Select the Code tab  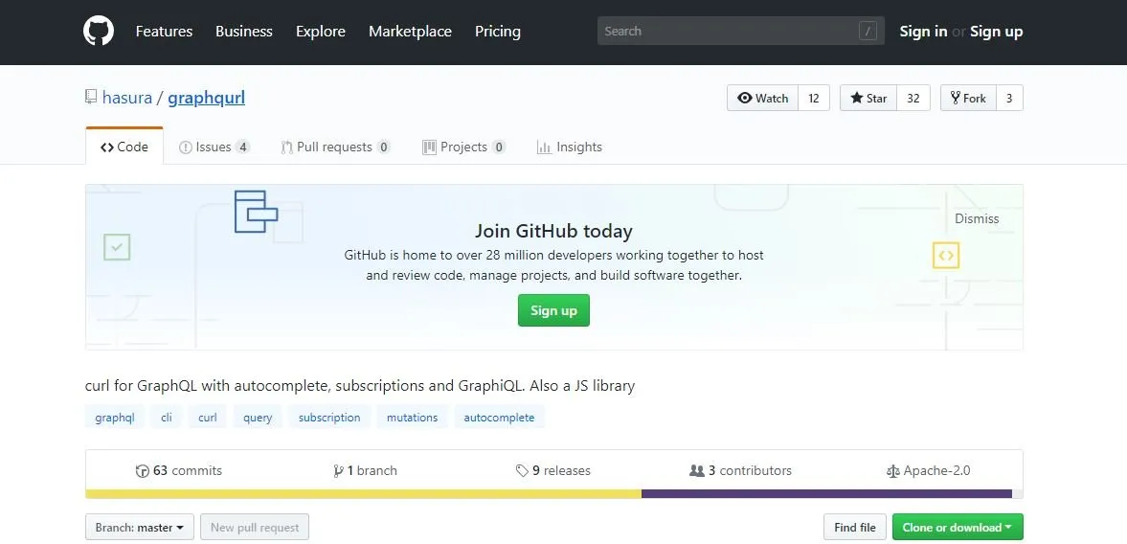pyautogui.click(x=124, y=147)
